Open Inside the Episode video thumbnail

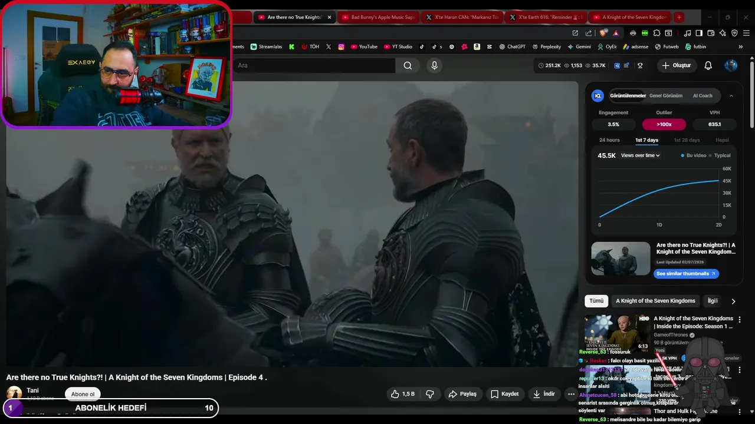(x=617, y=333)
